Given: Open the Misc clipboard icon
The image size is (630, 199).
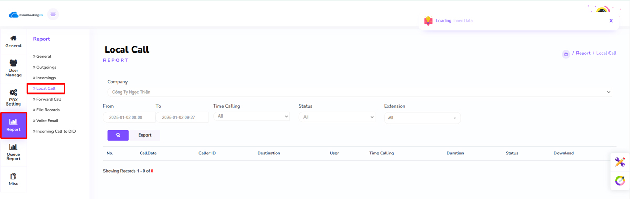Looking at the screenshot, I should click(x=13, y=176).
